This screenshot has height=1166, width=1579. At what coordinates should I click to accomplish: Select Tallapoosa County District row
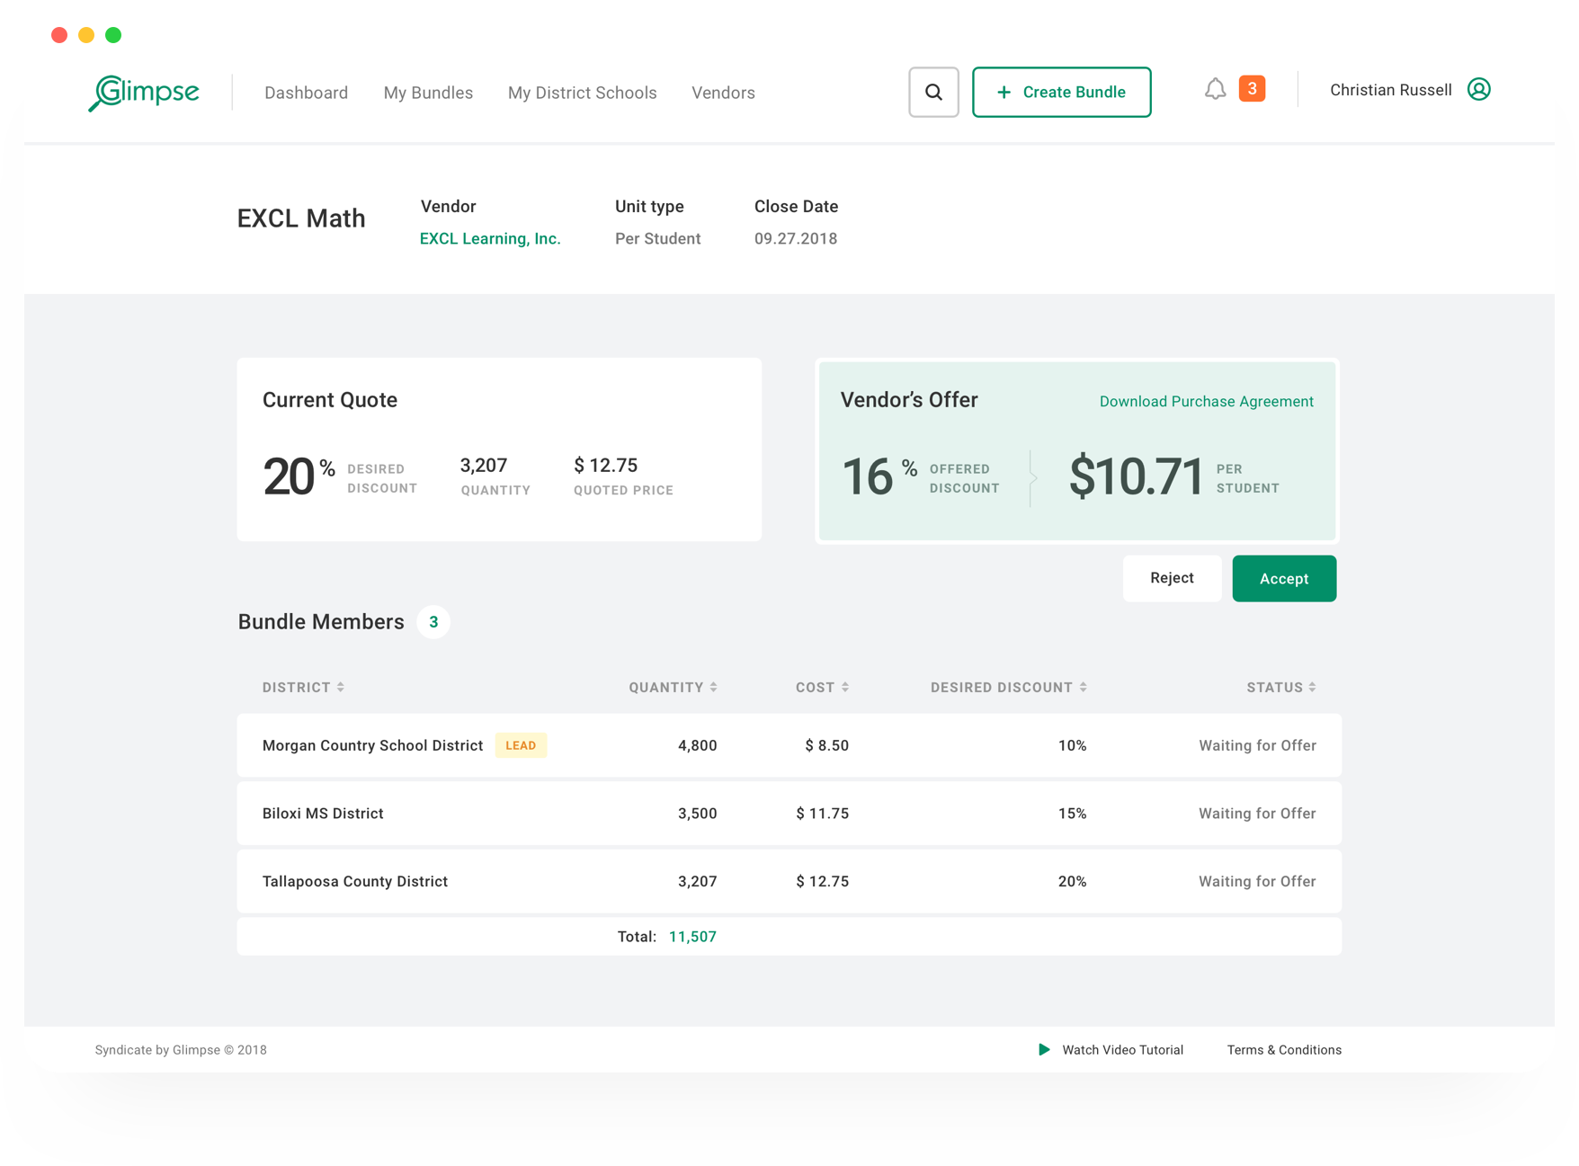789,881
